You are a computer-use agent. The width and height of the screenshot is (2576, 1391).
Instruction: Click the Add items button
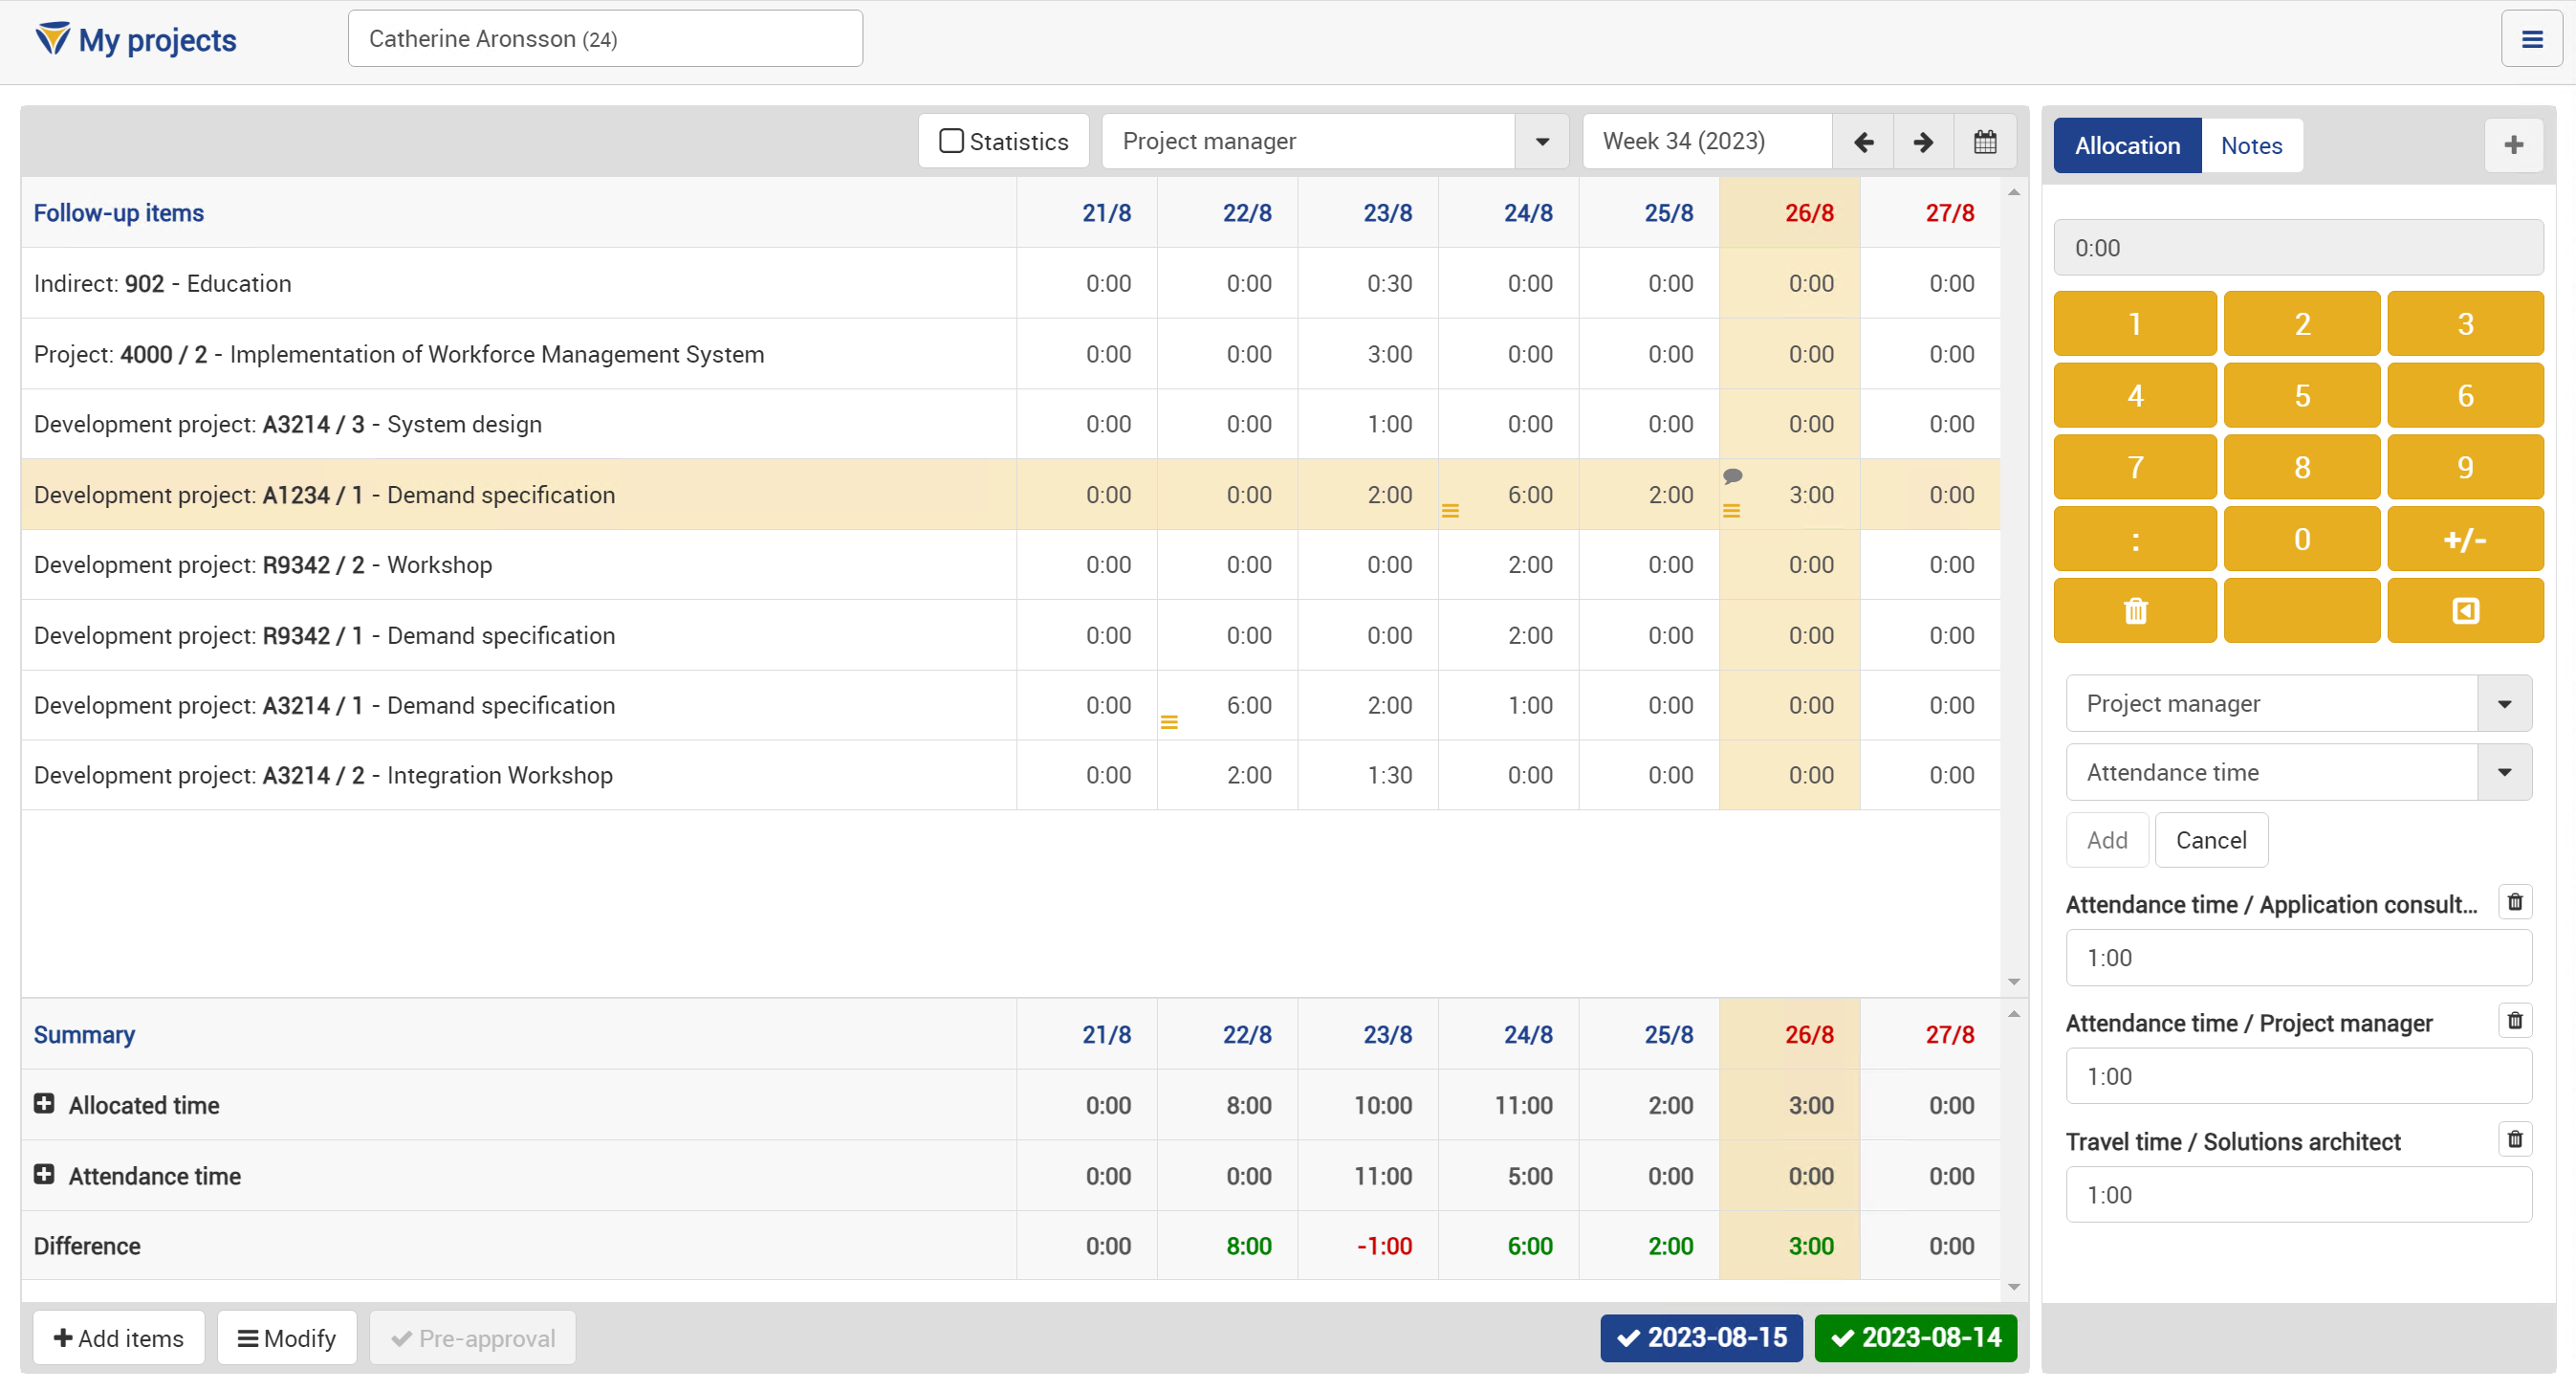point(118,1338)
